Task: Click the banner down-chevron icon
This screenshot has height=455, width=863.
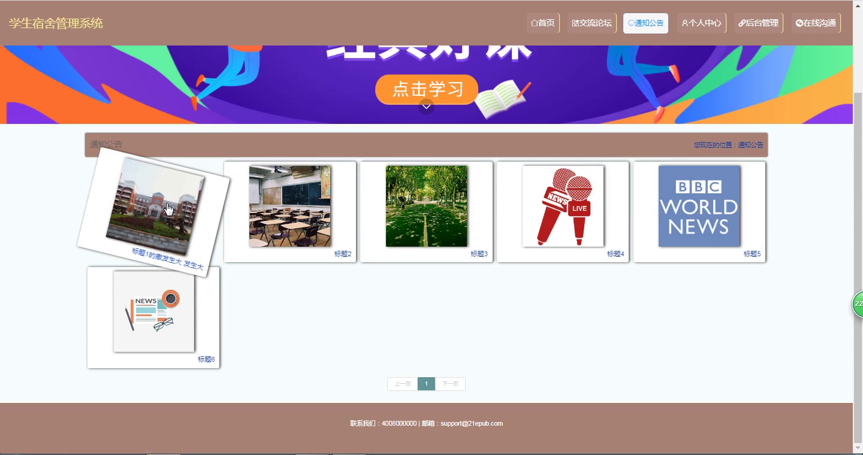Action: [426, 107]
